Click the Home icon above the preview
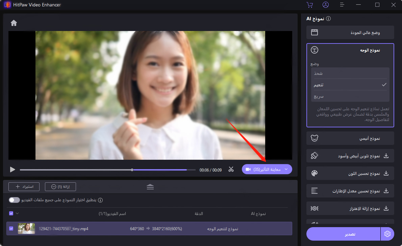The image size is (402, 246). [14, 23]
